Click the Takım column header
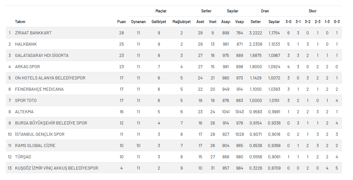353x180 pixels. [20, 22]
